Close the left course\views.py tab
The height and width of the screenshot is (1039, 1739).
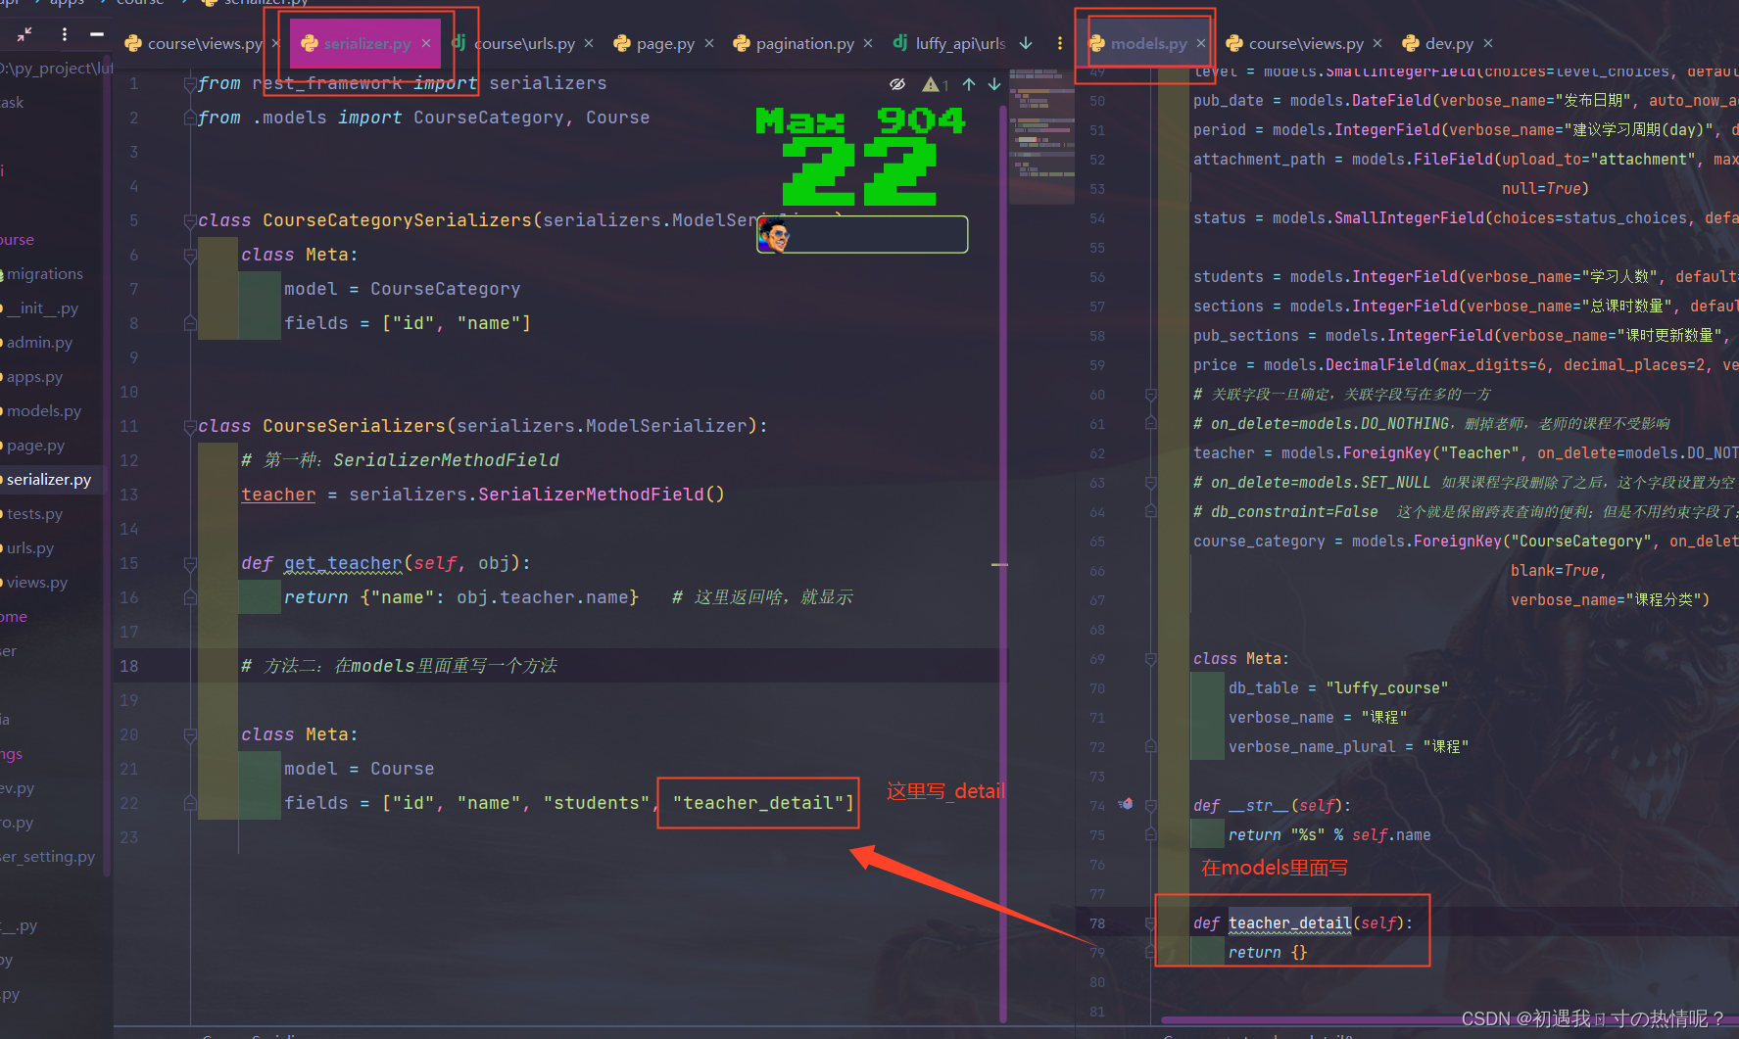point(275,43)
